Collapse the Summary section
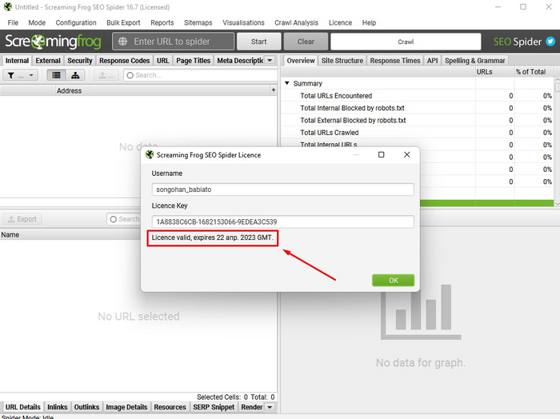Viewport: 560px width, 419px height. pyautogui.click(x=286, y=83)
